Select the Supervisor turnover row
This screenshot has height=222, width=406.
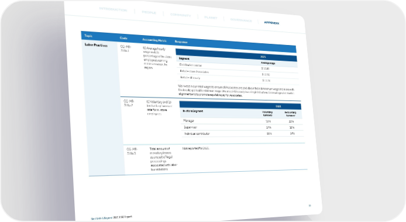coord(242,127)
